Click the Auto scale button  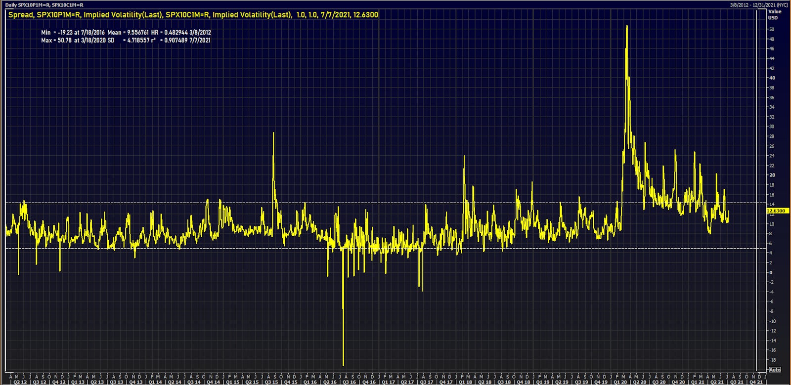775,370
